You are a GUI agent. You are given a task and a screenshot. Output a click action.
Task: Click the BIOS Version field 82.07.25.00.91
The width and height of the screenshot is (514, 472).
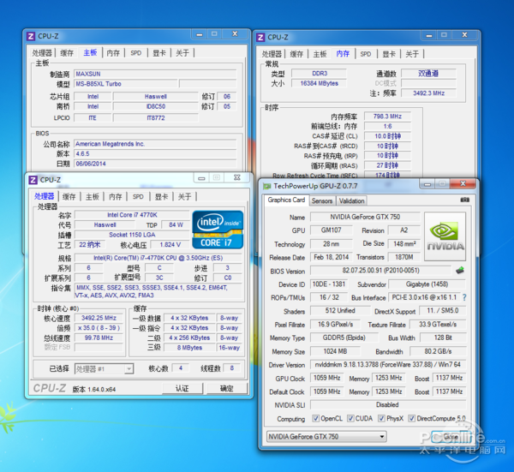coord(381,271)
